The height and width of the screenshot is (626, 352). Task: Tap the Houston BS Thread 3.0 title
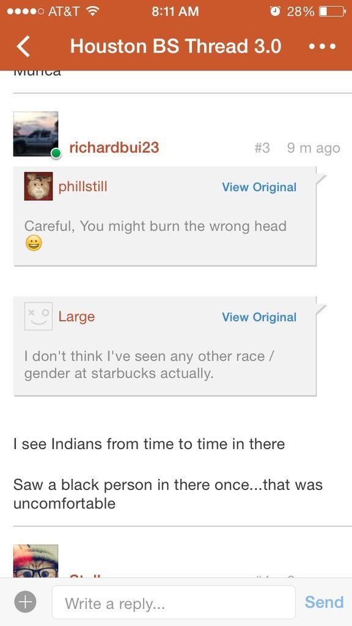coord(175,47)
